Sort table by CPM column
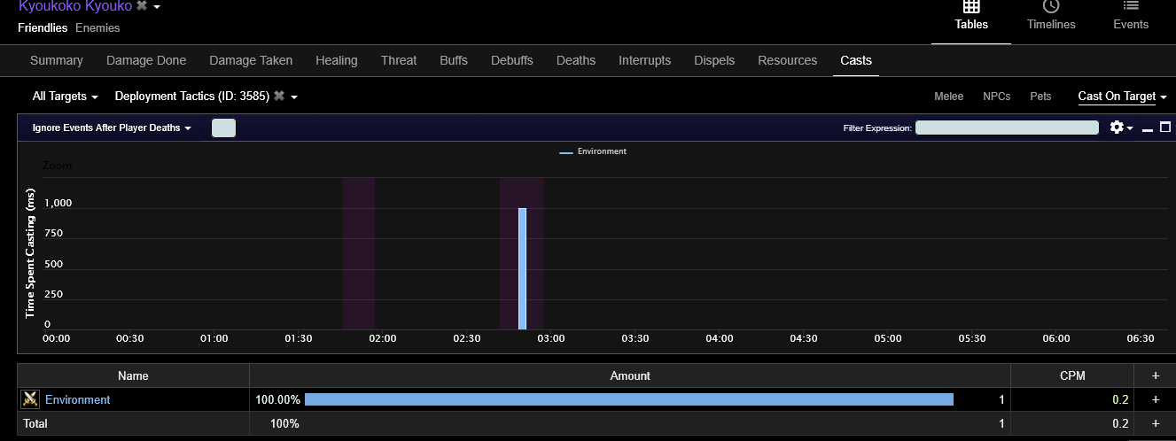This screenshot has height=441, width=1176. (1072, 375)
